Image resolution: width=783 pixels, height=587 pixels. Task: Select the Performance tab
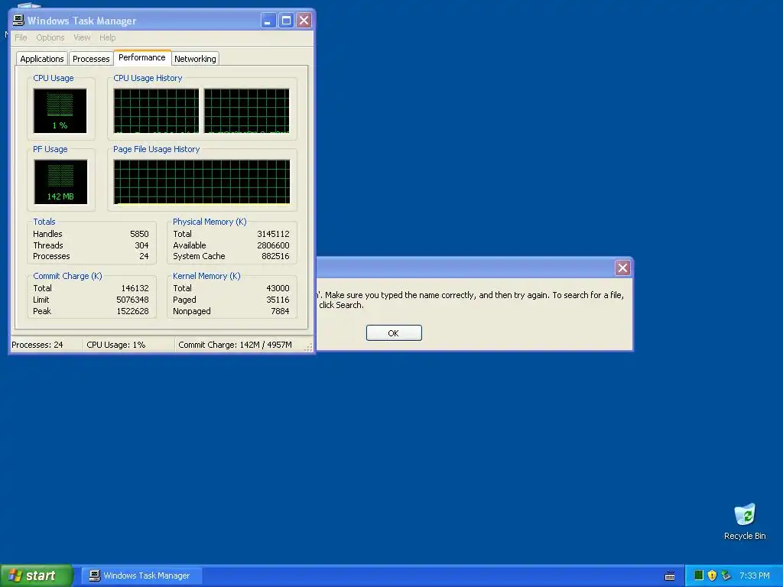click(x=142, y=57)
